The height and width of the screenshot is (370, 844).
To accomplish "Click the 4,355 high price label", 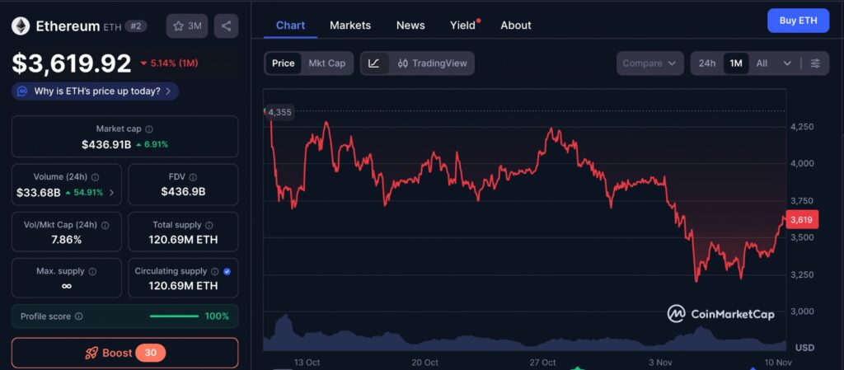I will (x=279, y=112).
